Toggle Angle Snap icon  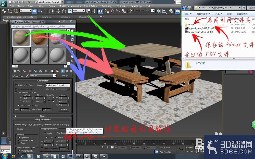tap(112, 11)
